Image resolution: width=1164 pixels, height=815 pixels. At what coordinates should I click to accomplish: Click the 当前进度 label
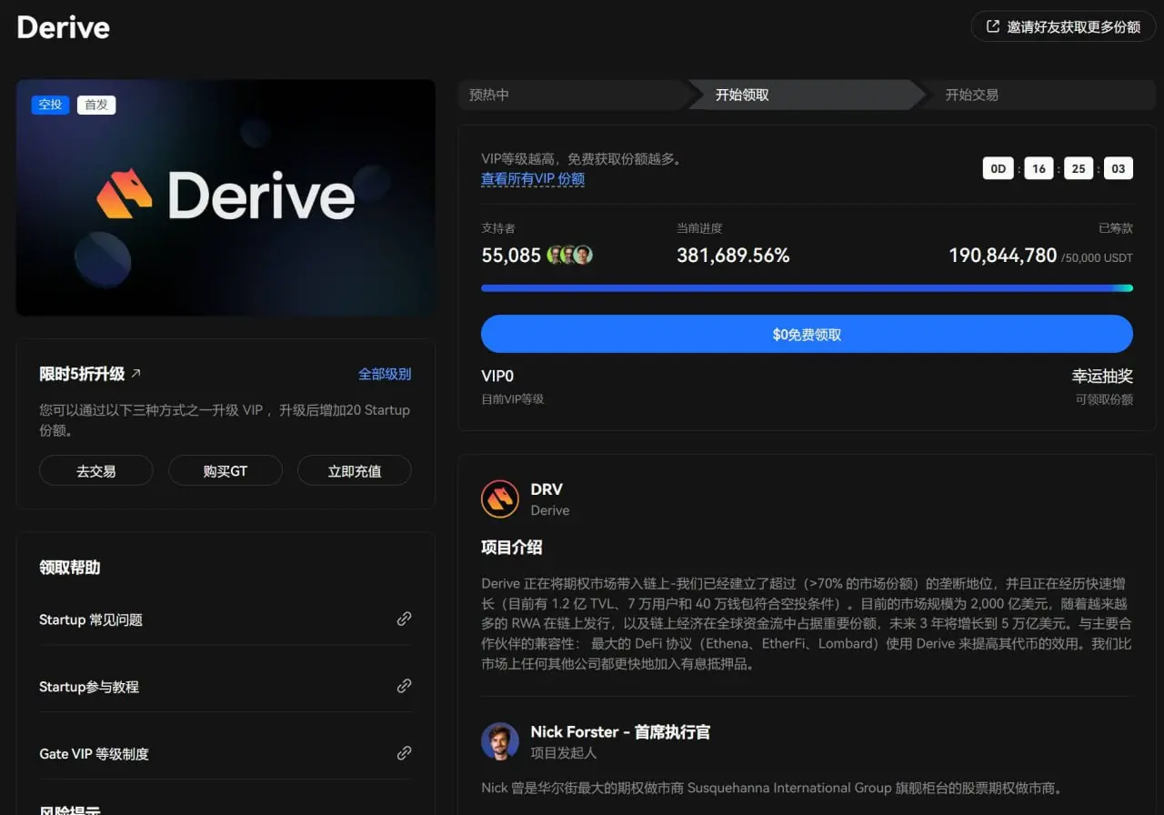[x=699, y=228]
